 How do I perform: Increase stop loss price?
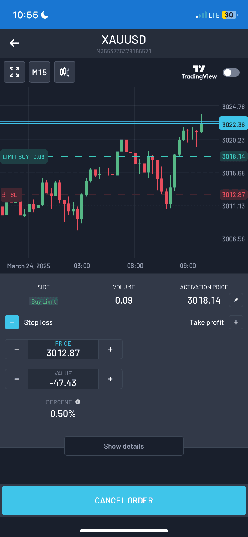tap(110, 349)
